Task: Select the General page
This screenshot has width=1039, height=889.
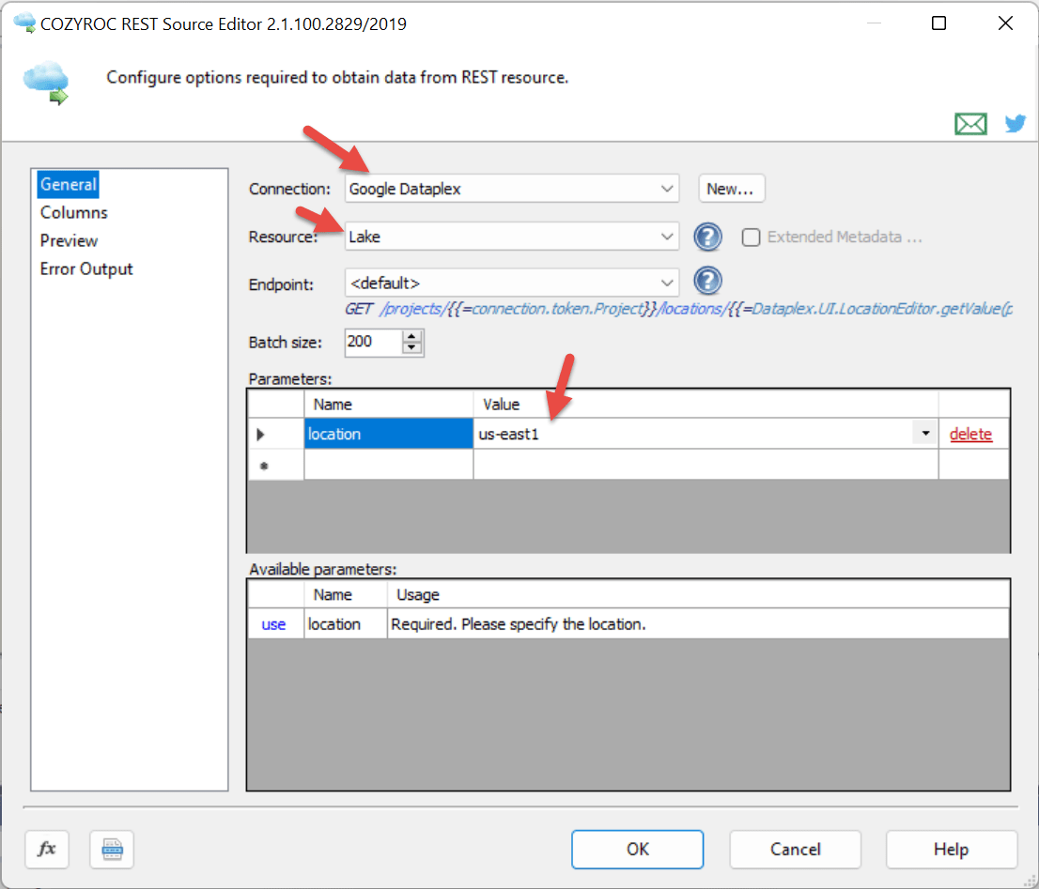Action: [69, 184]
